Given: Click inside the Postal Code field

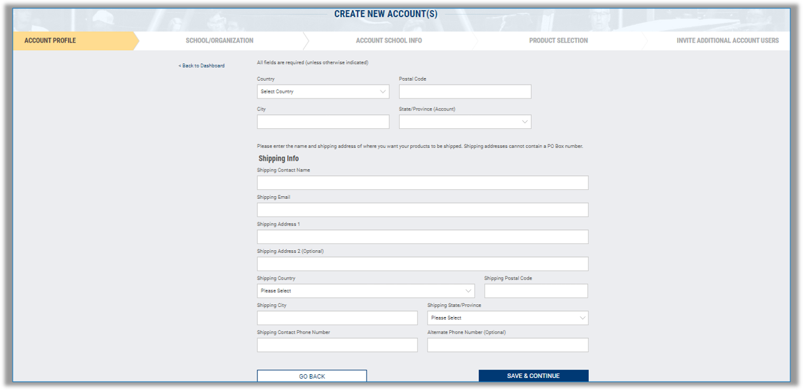Looking at the screenshot, I should (464, 91).
